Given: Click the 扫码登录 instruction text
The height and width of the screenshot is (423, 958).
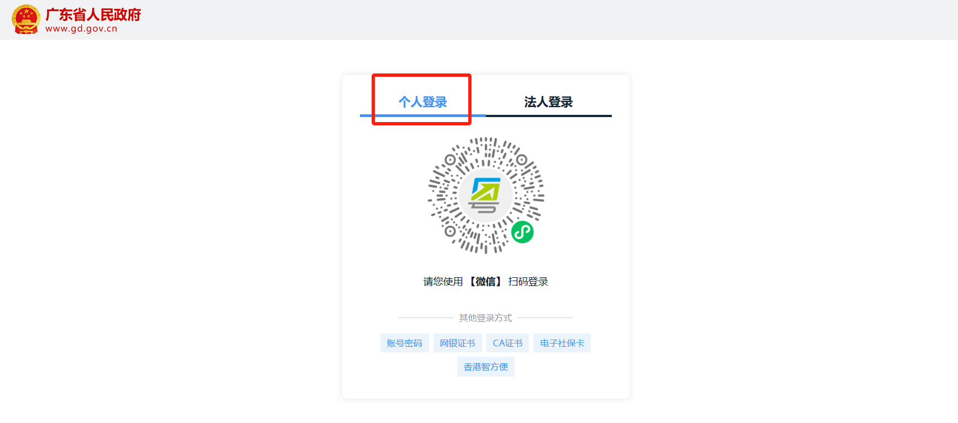Looking at the screenshot, I should [528, 282].
